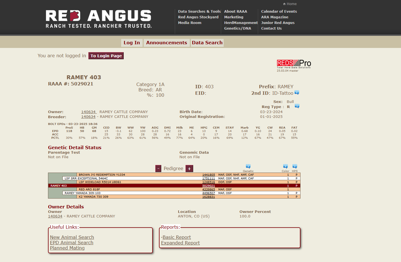Click the To Login Page button

(x=106, y=56)
